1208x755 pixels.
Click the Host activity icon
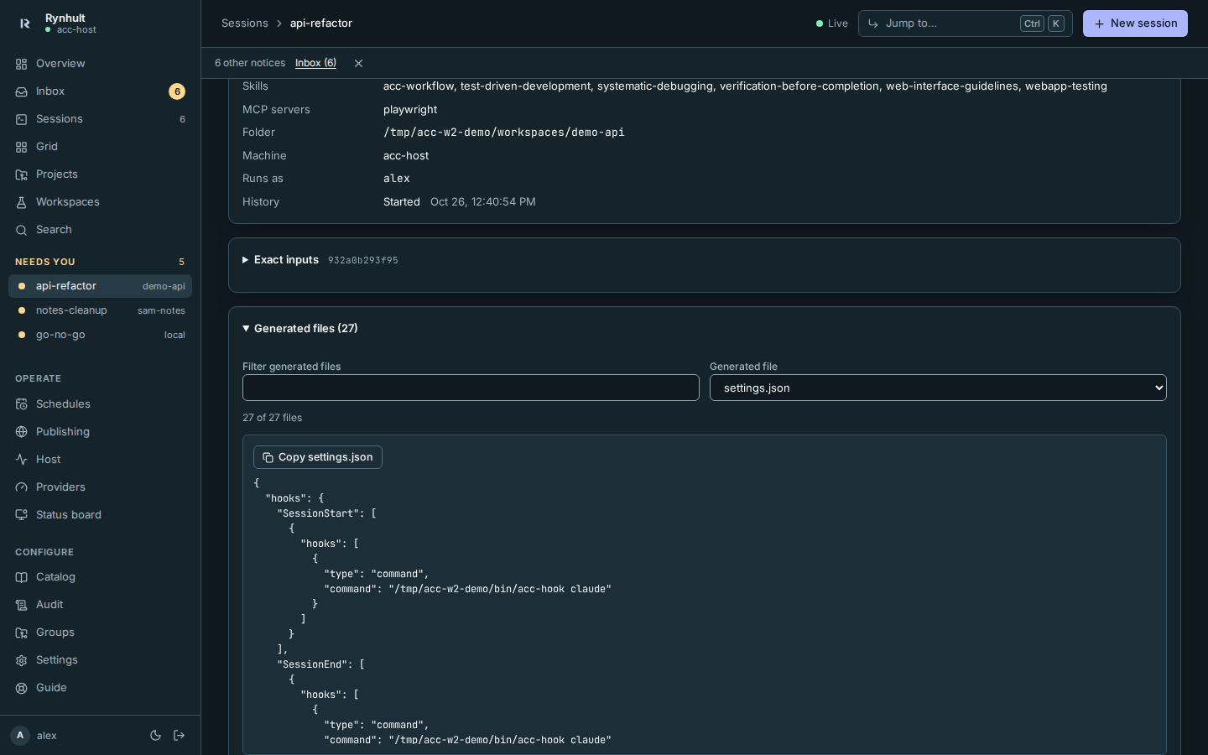[22, 460]
